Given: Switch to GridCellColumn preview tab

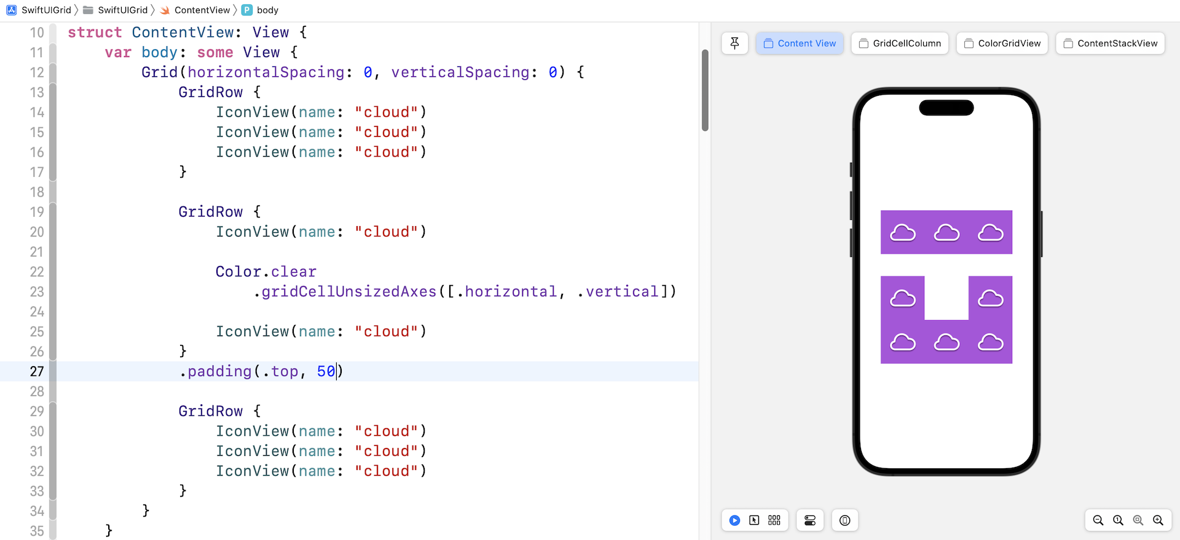Looking at the screenshot, I should pyautogui.click(x=900, y=43).
